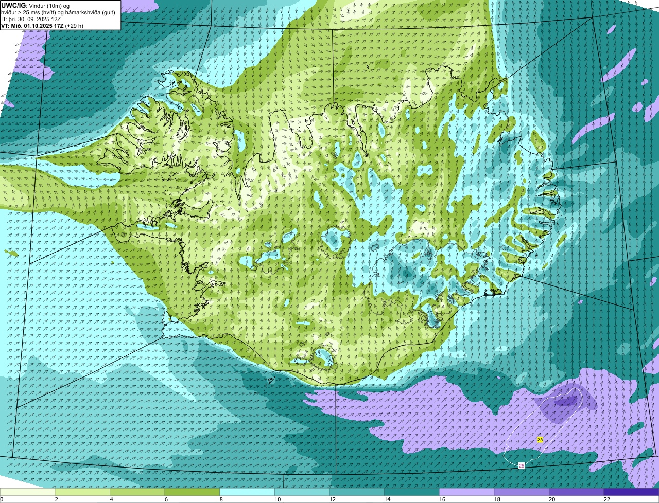Click the "4" tick on the color scale
Image resolution: width=659 pixels, height=503 pixels.
tap(111, 499)
